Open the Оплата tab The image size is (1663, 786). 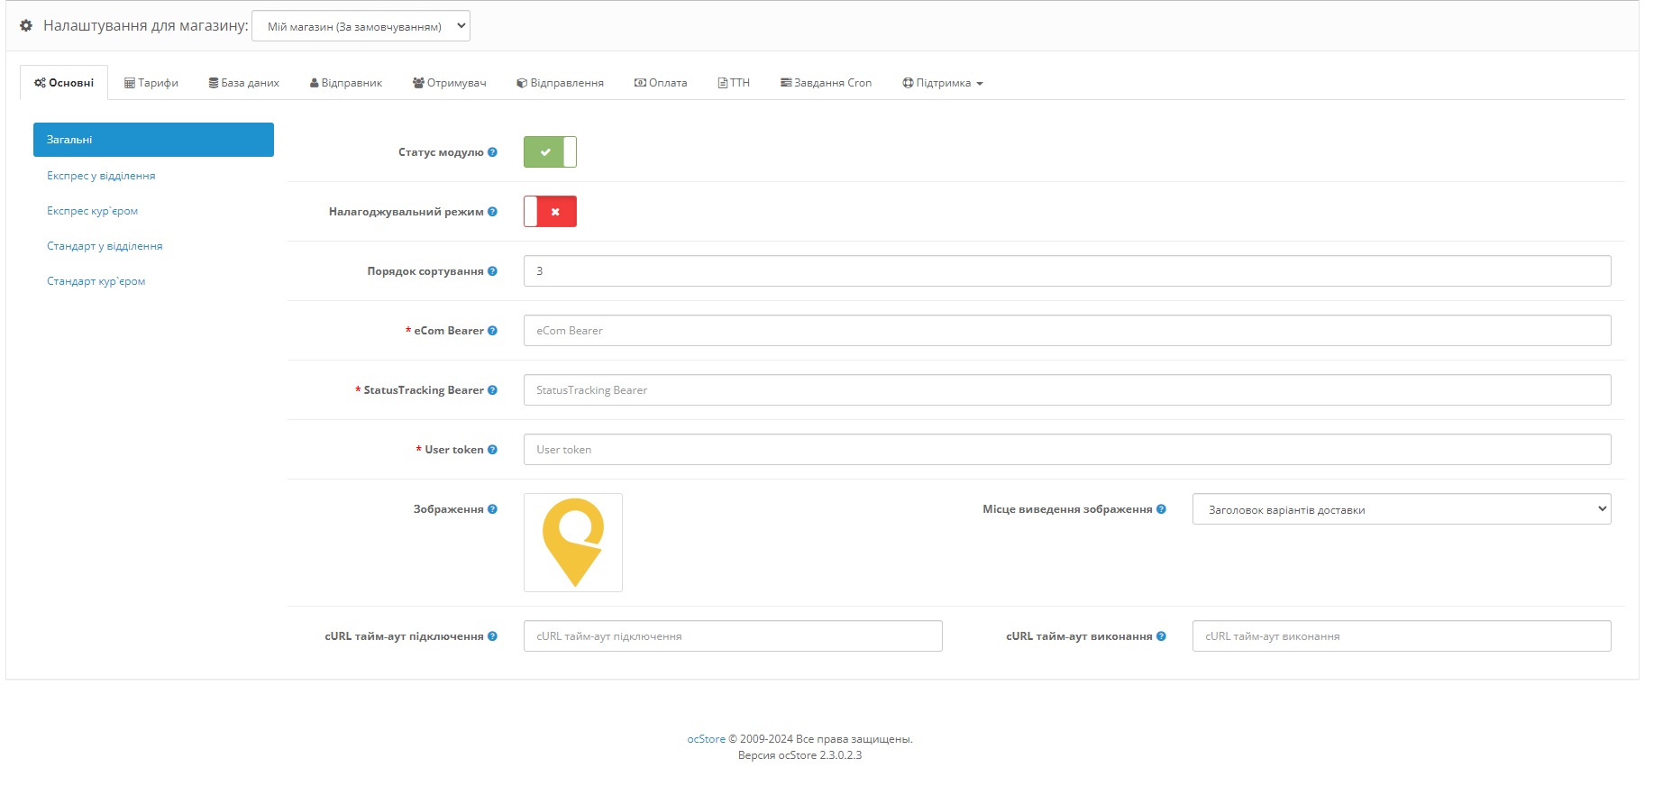pyautogui.click(x=661, y=83)
